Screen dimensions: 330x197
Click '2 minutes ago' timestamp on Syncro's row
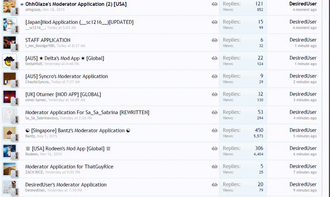(x=305, y=82)
